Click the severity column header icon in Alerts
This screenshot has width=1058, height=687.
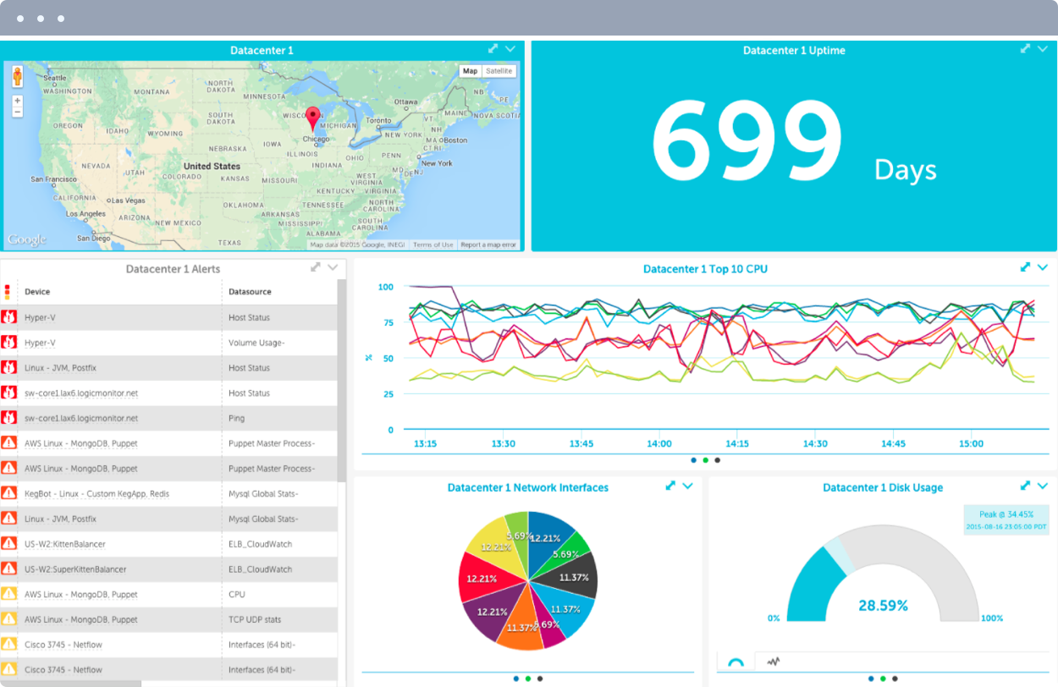tap(8, 292)
